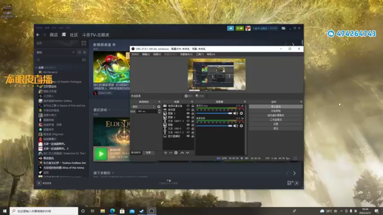383x215 pixels.
Task: Go to the Steam 社区 tab
Action: (x=74, y=35)
